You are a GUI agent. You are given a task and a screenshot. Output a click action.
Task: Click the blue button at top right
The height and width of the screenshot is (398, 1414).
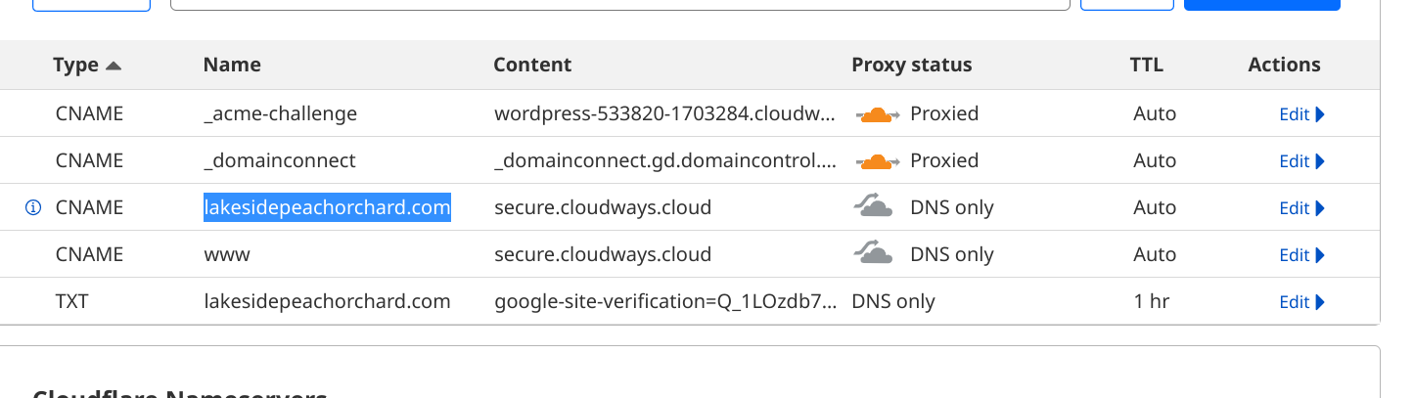click(1261, 5)
